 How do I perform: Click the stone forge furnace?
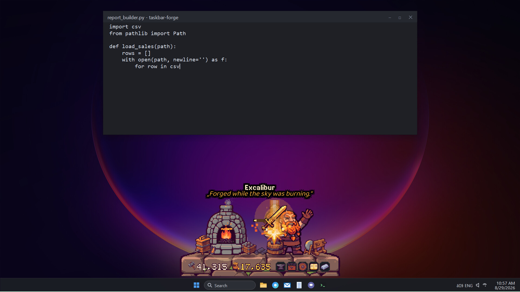[226, 230]
